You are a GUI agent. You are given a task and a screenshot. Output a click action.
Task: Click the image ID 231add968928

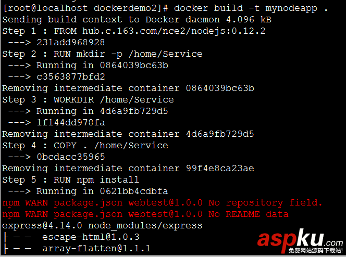pos(70,43)
